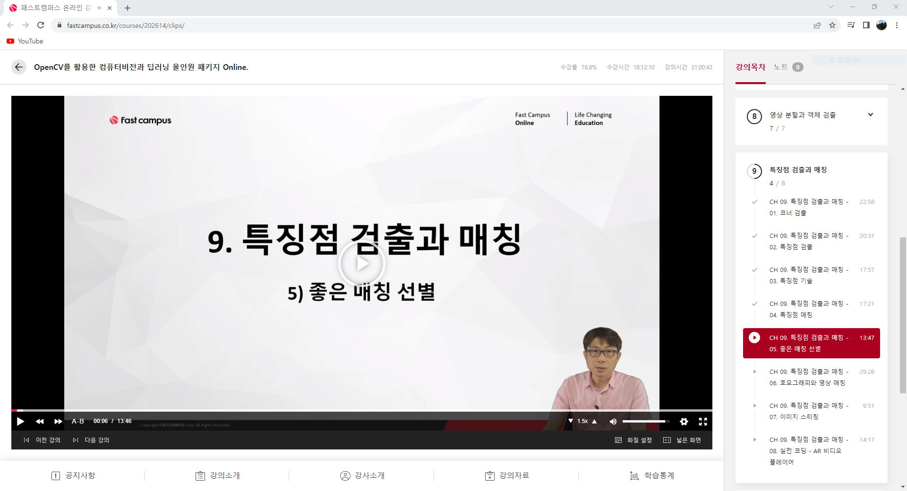
Task: Click the large center play button
Action: [362, 263]
